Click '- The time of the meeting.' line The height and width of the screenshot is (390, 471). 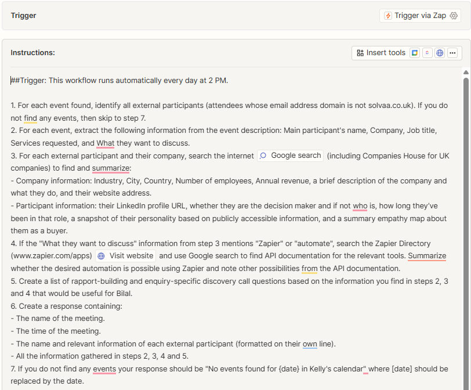[x=56, y=331]
